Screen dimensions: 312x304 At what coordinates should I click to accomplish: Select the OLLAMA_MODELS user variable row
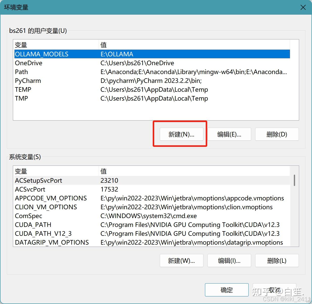click(x=152, y=54)
